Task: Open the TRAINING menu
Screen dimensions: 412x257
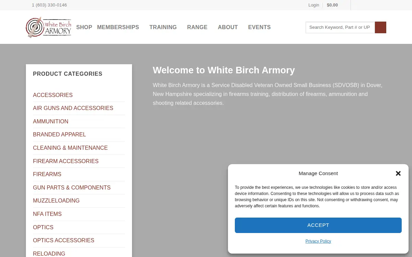Action: coord(163,27)
